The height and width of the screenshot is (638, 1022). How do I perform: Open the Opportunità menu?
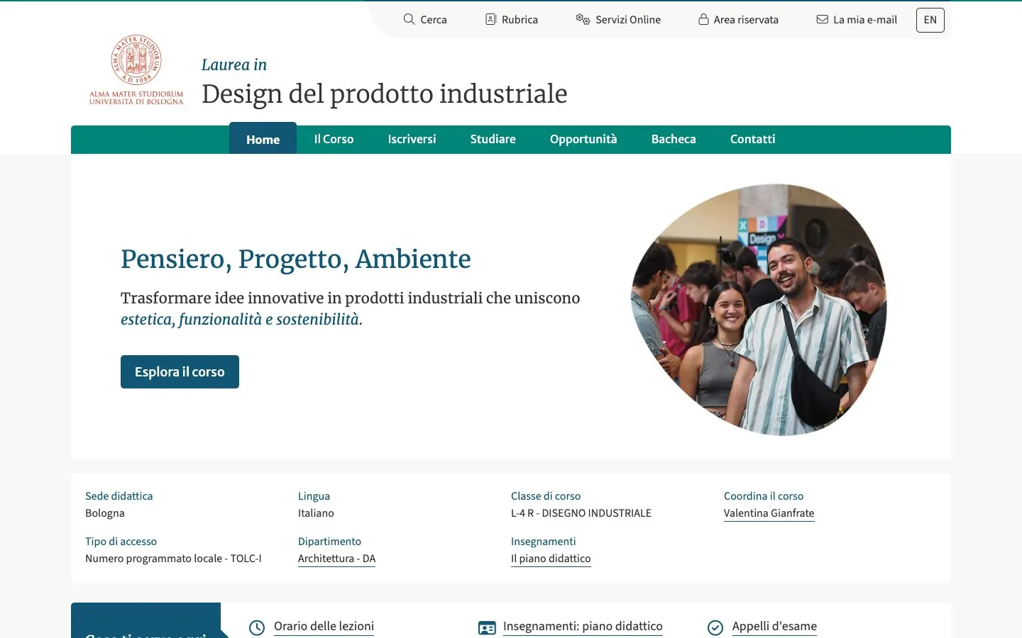point(583,139)
